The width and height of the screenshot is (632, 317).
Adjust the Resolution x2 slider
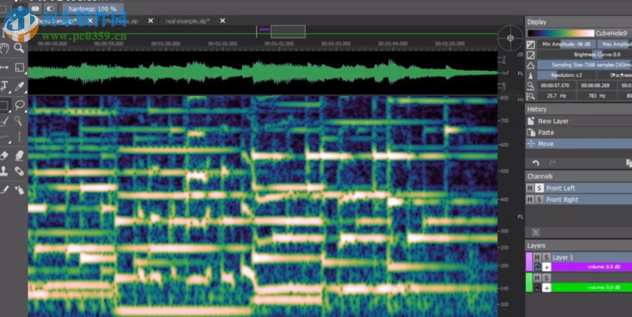(566, 75)
